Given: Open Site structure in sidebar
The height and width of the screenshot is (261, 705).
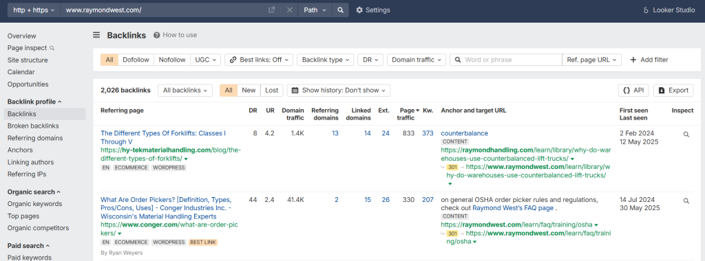Looking at the screenshot, I should (x=28, y=60).
